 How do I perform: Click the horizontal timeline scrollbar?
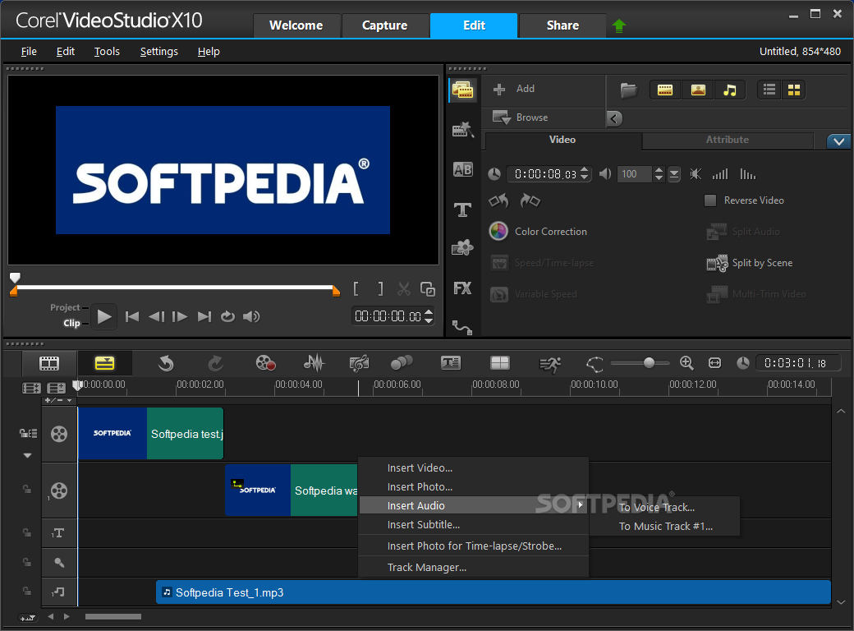[113, 617]
